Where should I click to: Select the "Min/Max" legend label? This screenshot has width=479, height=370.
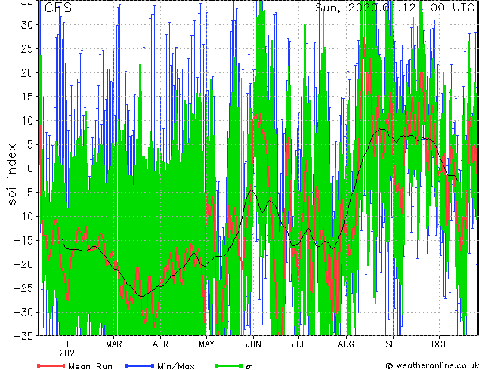(x=176, y=366)
